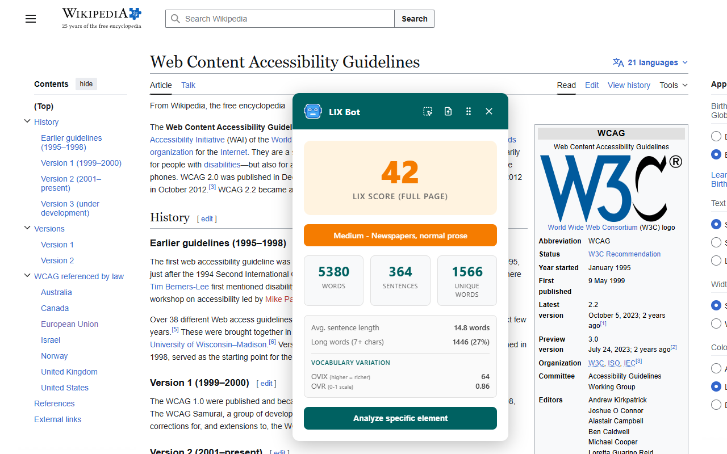Screen dimensions: 727x454
Task: Open the Tools dropdown menu
Action: pyautogui.click(x=674, y=85)
